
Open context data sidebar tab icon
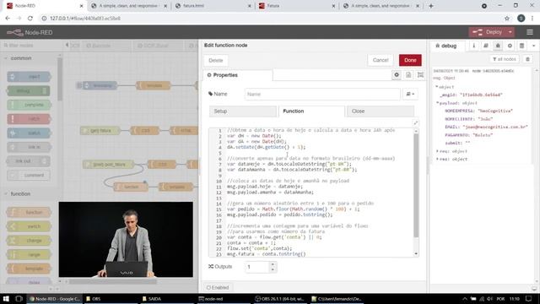[x=522, y=46]
